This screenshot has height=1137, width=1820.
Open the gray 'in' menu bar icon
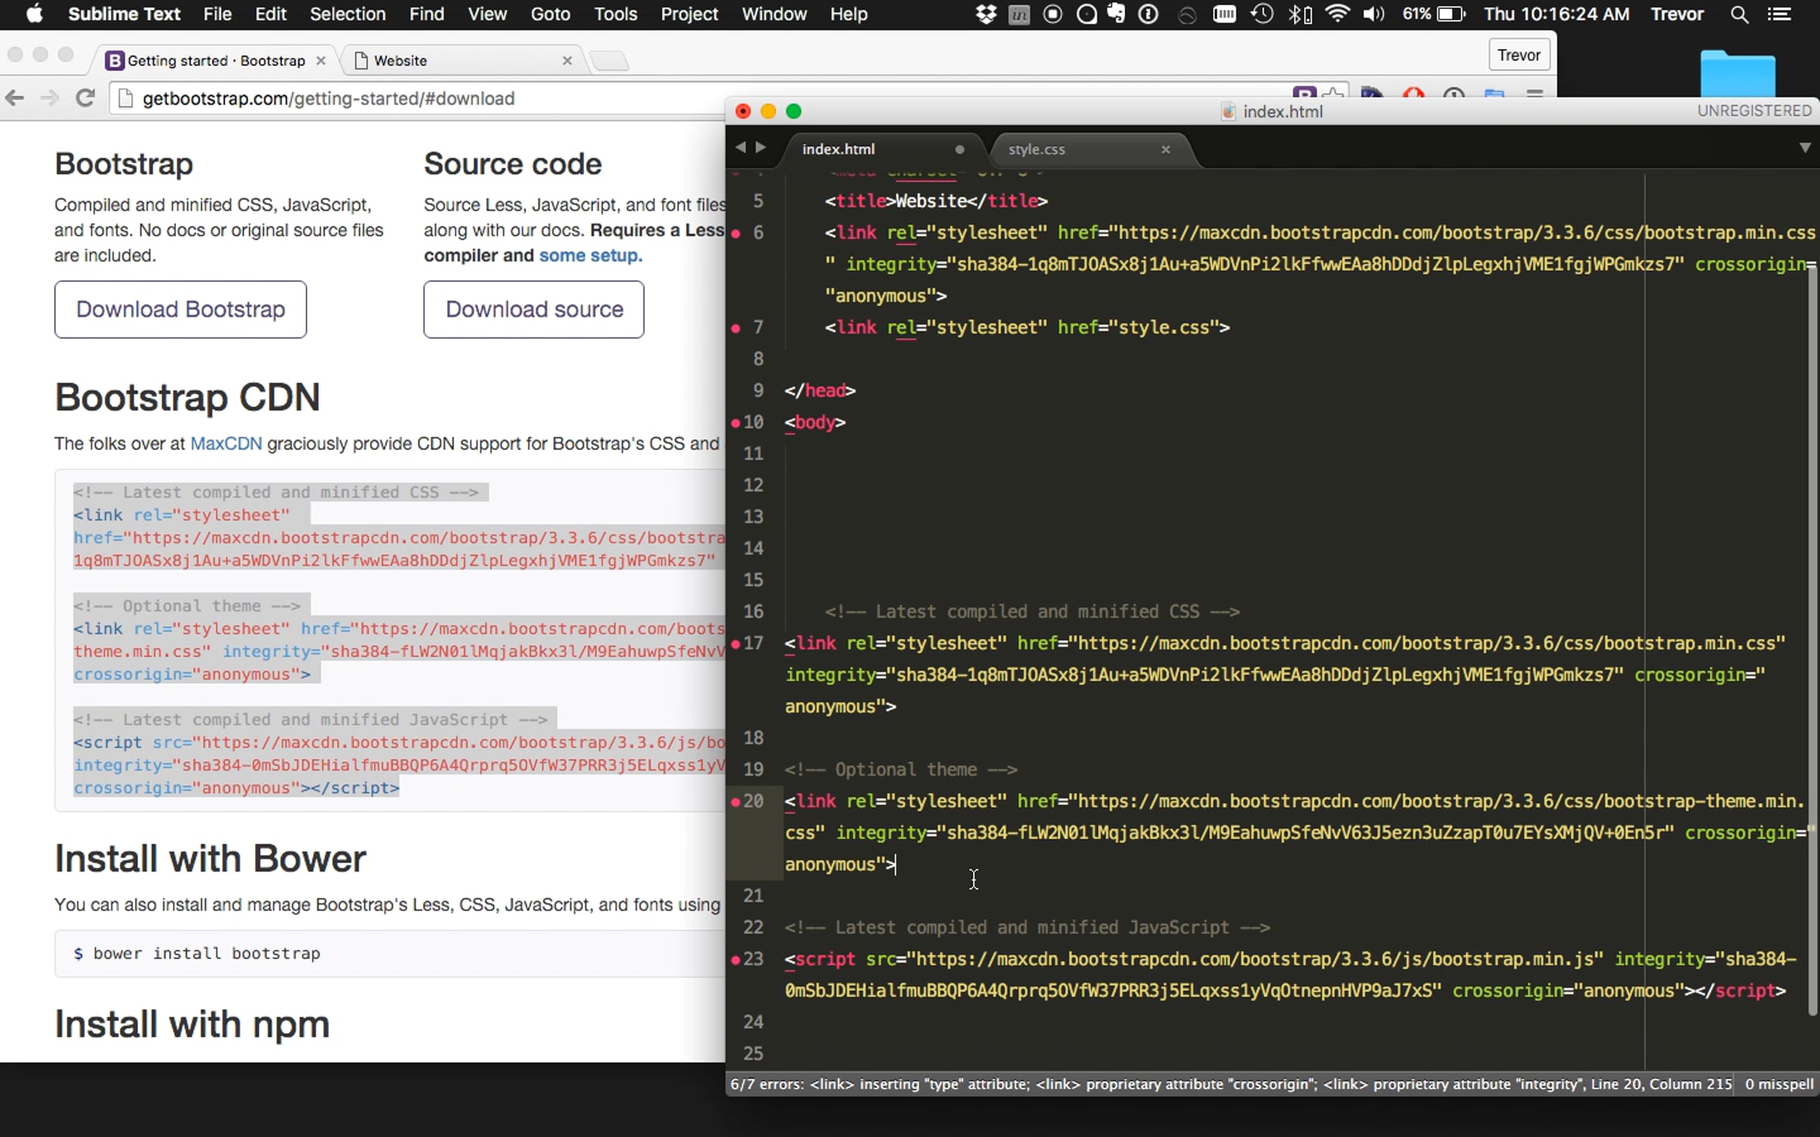pos(1019,14)
